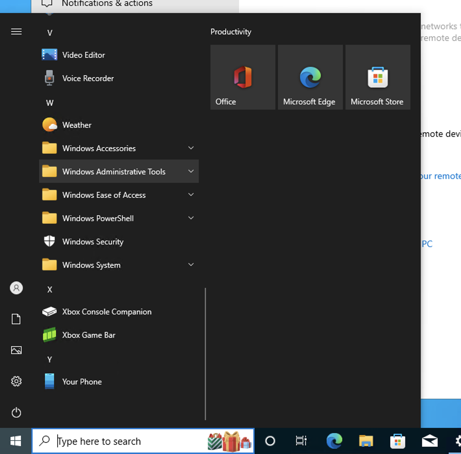Launch Edge from the taskbar
This screenshot has width=461, height=454.
click(334, 441)
